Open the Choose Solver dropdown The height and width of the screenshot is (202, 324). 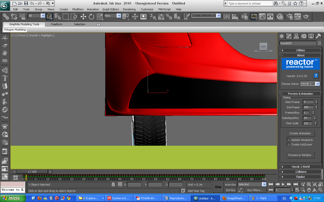click(318, 84)
